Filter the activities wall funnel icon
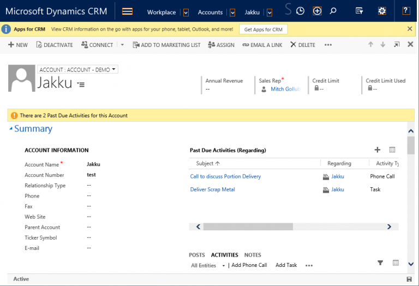419x286 pixels. [380, 263]
